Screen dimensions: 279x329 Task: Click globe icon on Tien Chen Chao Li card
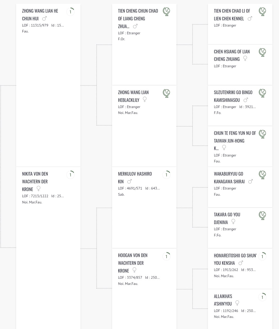(262, 12)
